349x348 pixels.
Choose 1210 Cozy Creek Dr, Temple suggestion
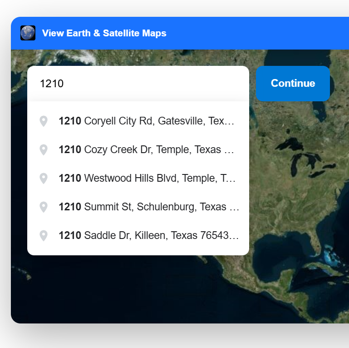point(138,149)
